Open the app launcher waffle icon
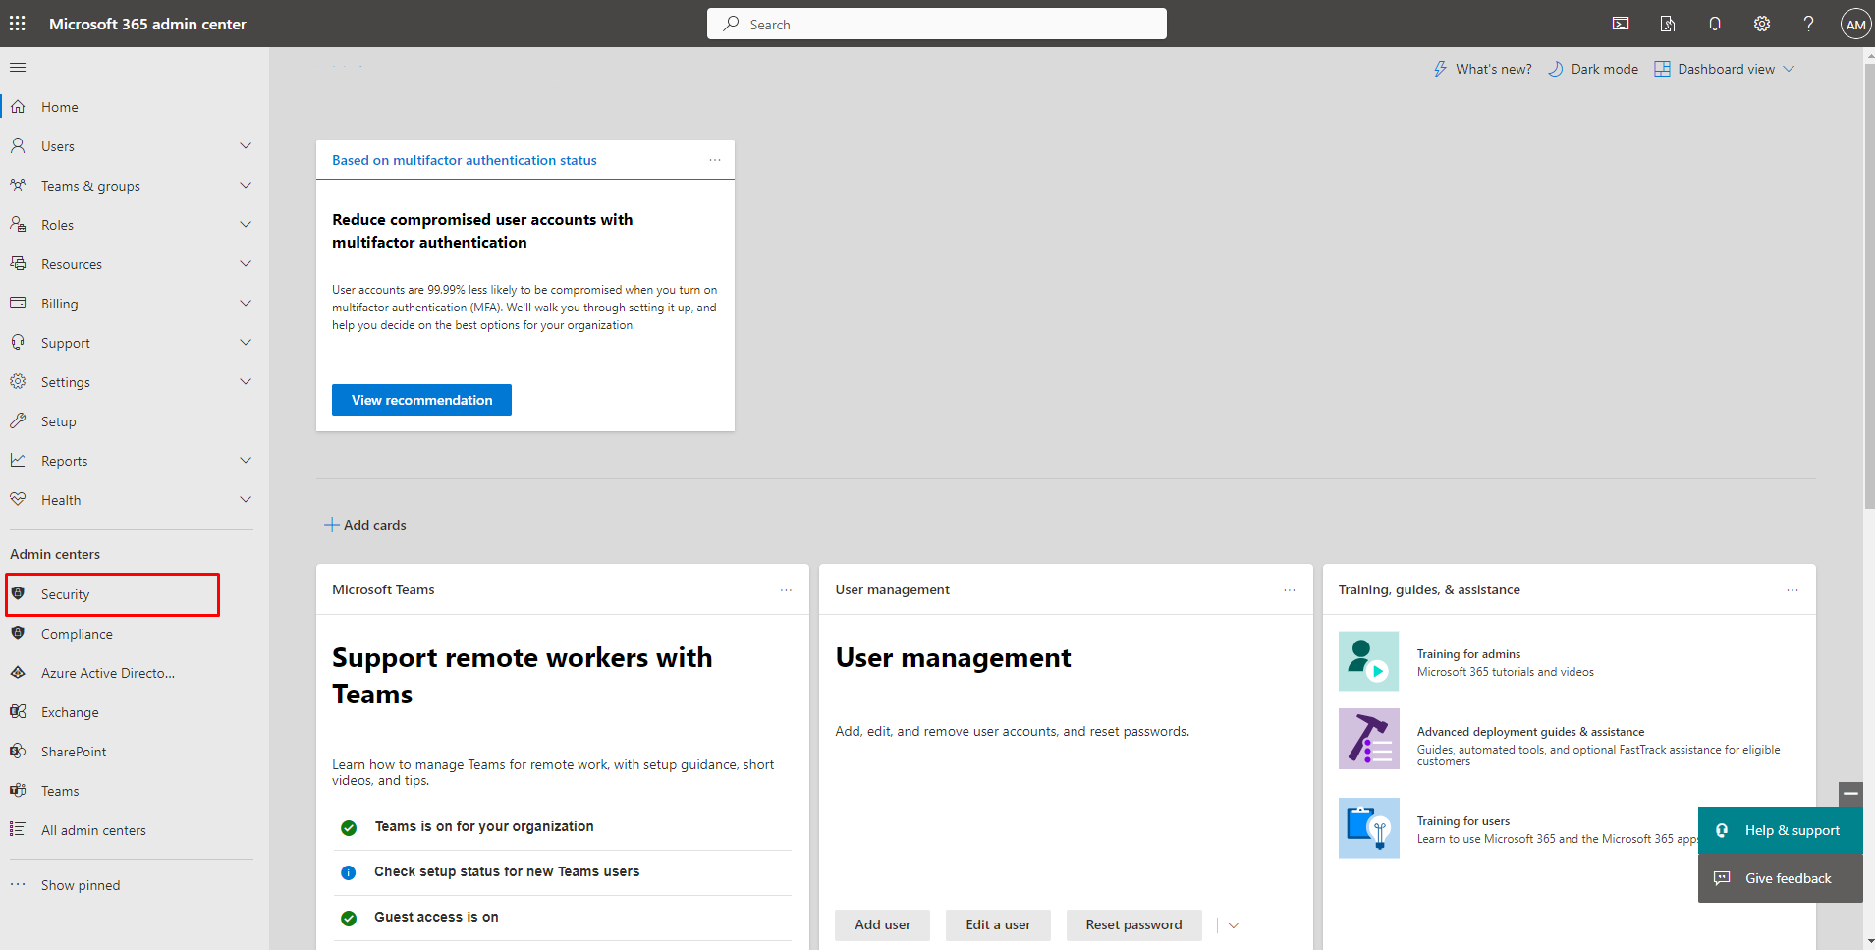 click(18, 24)
